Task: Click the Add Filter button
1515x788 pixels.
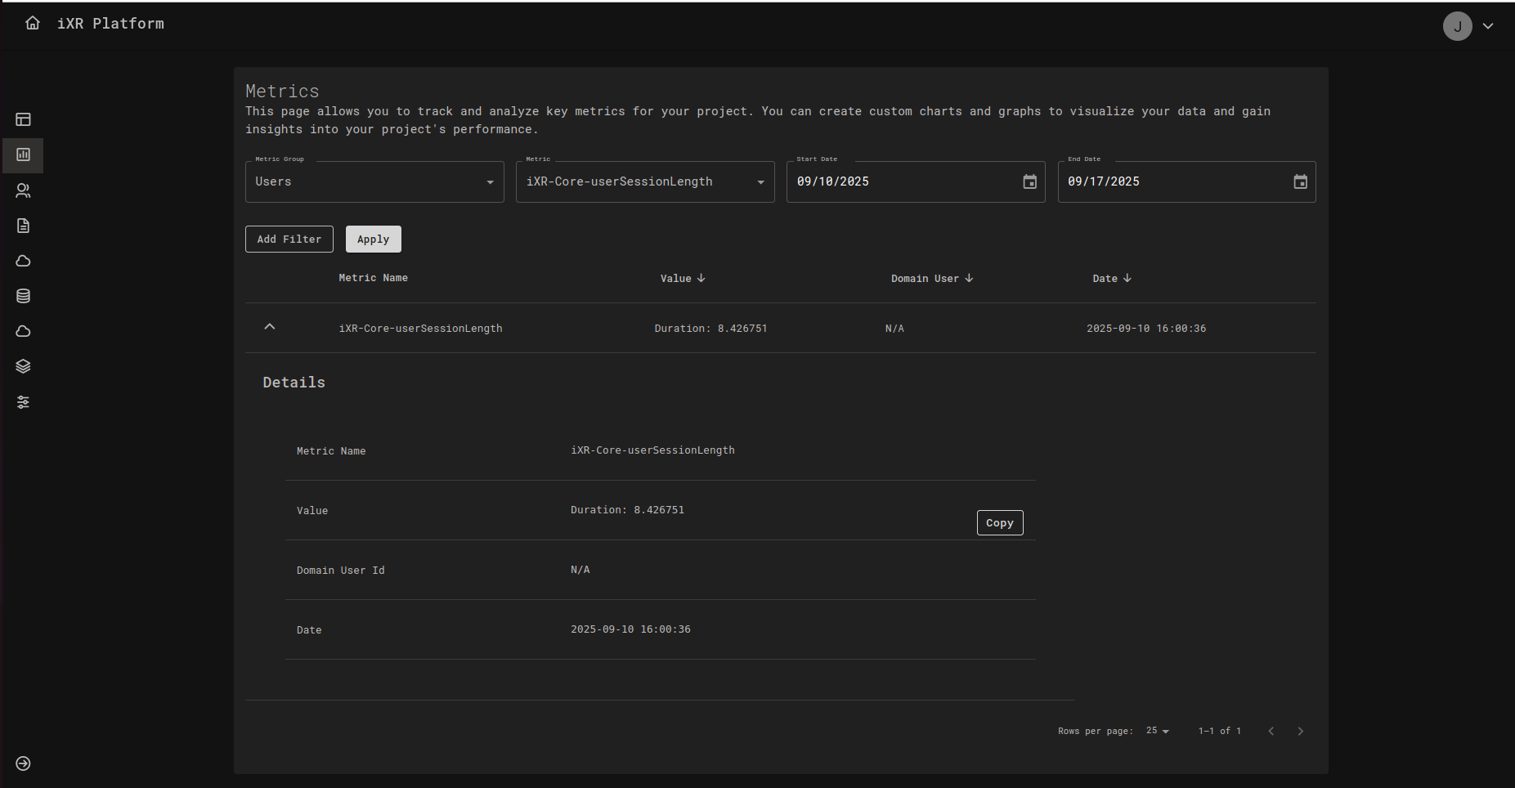Action: click(289, 239)
